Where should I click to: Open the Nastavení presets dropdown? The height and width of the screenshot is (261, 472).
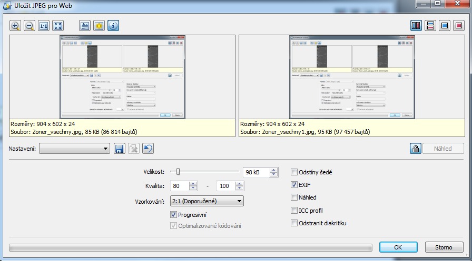[74, 149]
